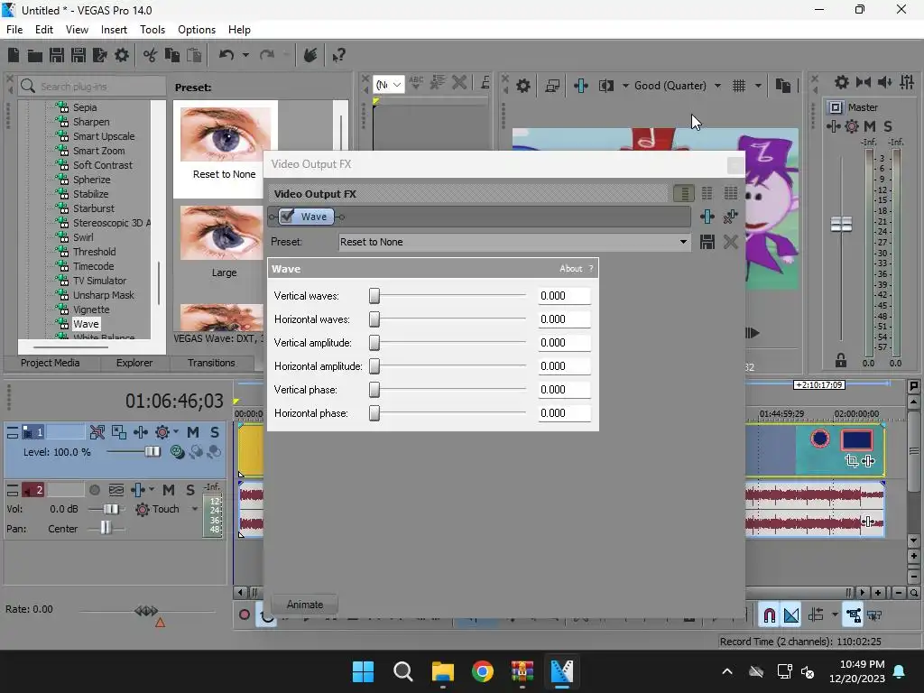Solo video track 1
The image size is (924, 693).
click(x=215, y=432)
